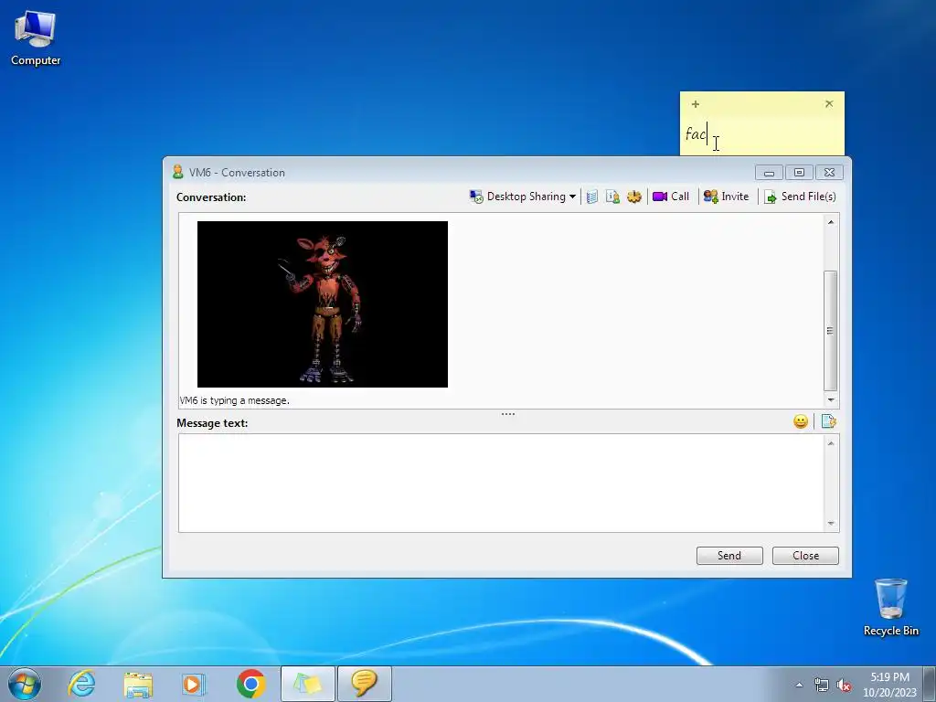The image size is (936, 702).
Task: Click message box scroll up arrow
Action: (x=831, y=443)
